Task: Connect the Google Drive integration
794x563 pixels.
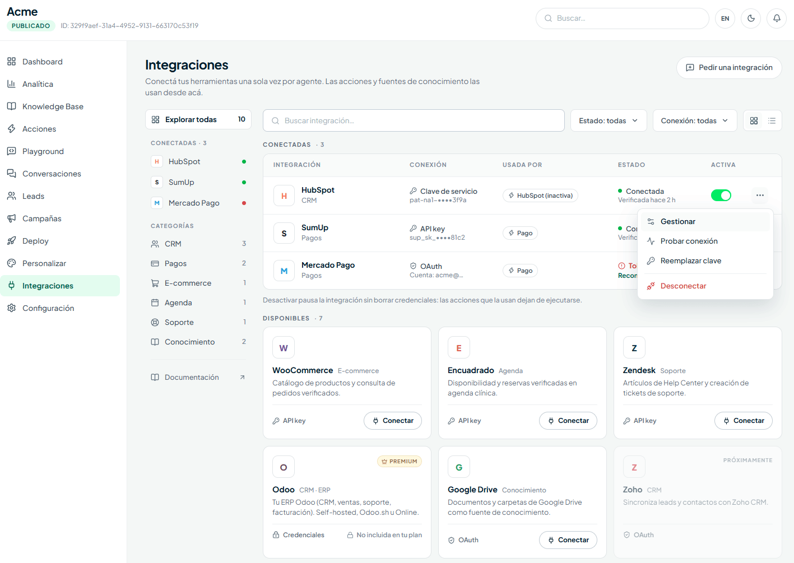Action: (568, 540)
